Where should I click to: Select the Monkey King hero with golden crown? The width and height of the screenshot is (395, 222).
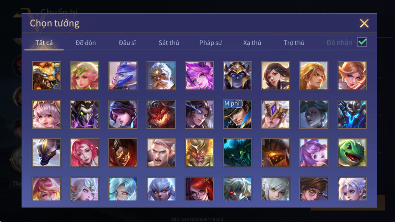[x=199, y=153]
